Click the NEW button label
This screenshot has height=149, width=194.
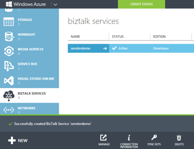[x=23, y=141]
